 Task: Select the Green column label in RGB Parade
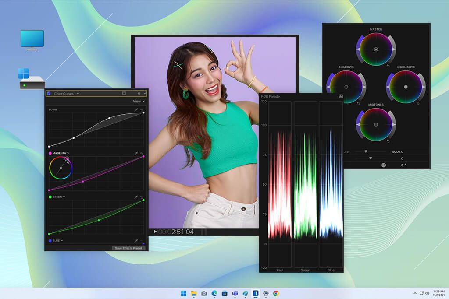[x=305, y=270]
